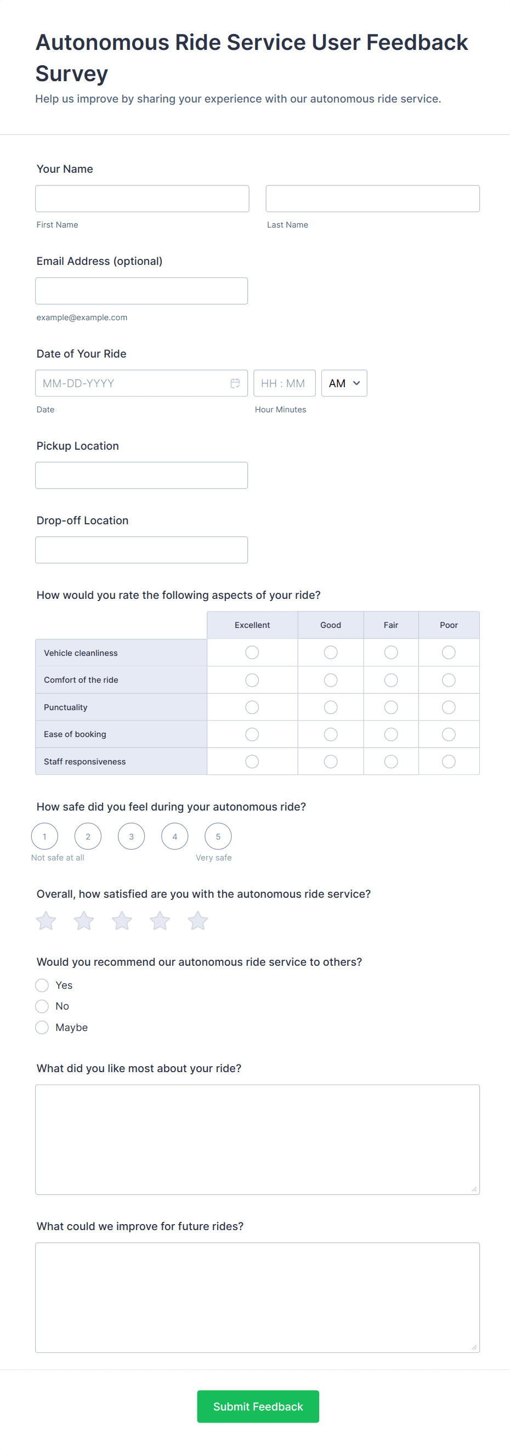
Task: Select Yes for recommending the service
Action: (42, 985)
